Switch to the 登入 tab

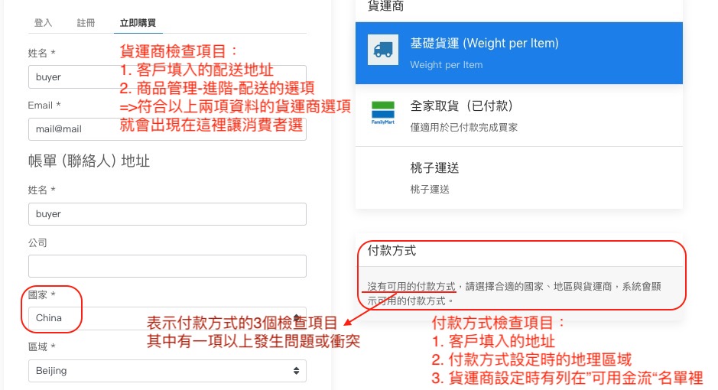[43, 22]
